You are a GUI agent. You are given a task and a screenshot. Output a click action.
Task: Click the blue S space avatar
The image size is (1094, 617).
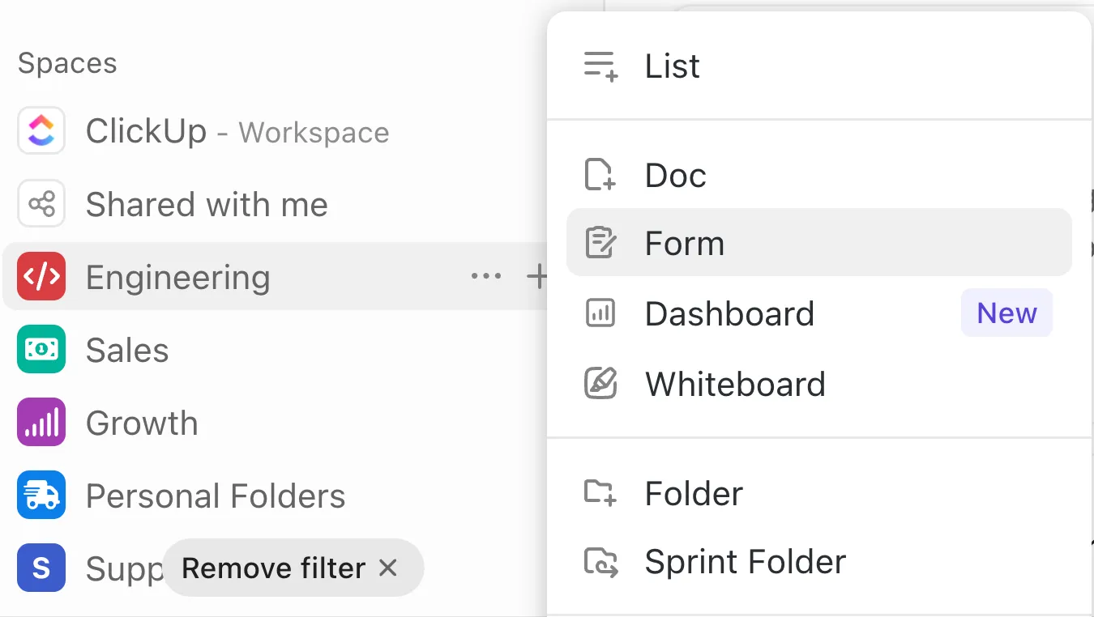41,568
